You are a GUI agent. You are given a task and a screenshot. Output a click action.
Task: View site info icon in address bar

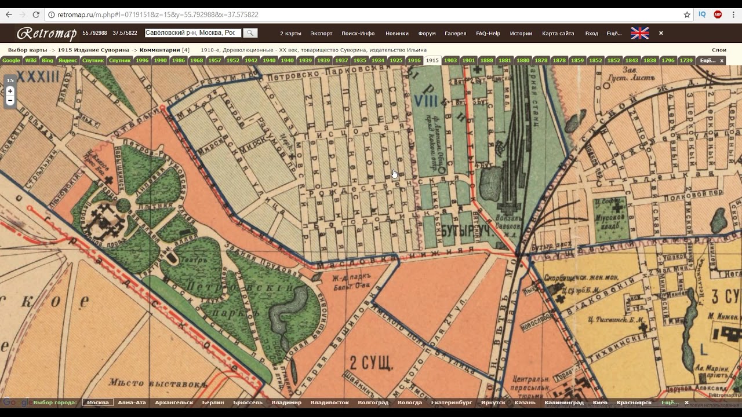pos(51,14)
